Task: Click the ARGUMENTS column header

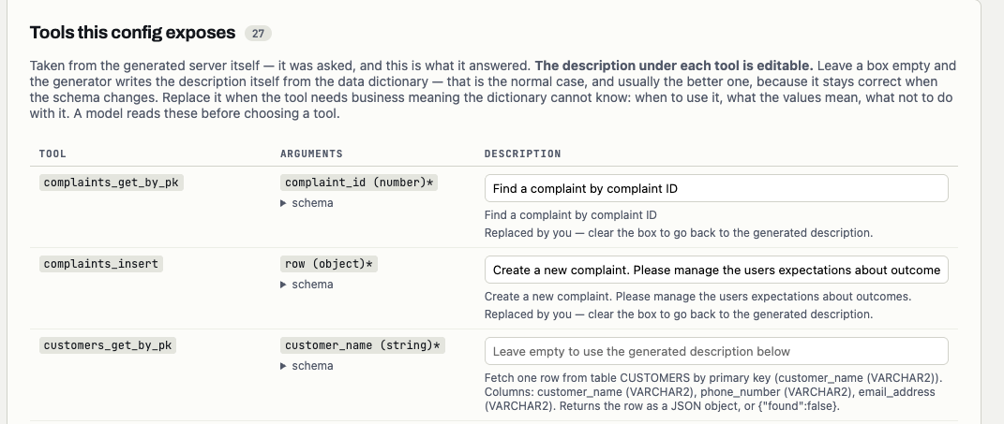Action: pyautogui.click(x=311, y=154)
